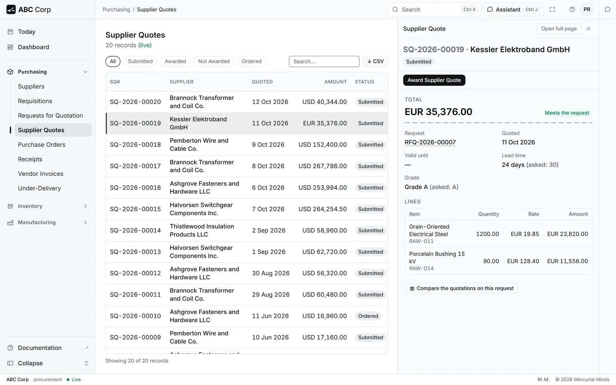The image size is (616, 385).
Task: Filter quotes by Submitted status
Action: [x=140, y=62]
